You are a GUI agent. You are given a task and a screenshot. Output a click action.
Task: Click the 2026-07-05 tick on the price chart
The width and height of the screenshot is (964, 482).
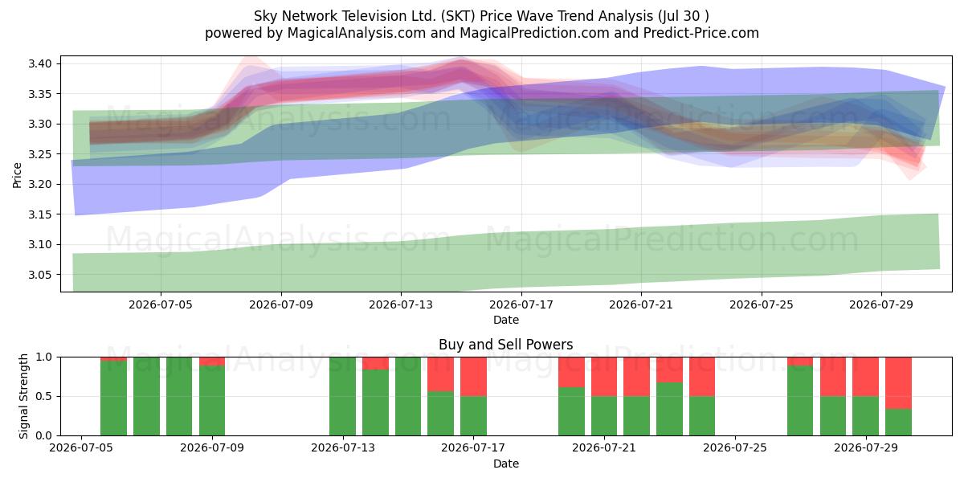click(x=161, y=304)
